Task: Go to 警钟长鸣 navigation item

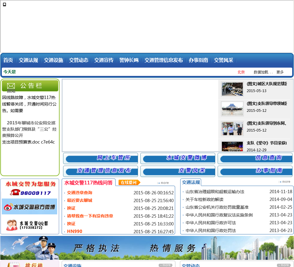Action: click(x=129, y=60)
